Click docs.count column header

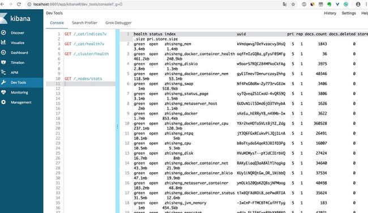coord(316,34)
